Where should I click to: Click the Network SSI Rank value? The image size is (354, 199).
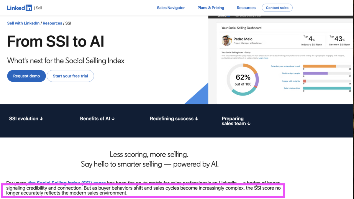[340, 39]
